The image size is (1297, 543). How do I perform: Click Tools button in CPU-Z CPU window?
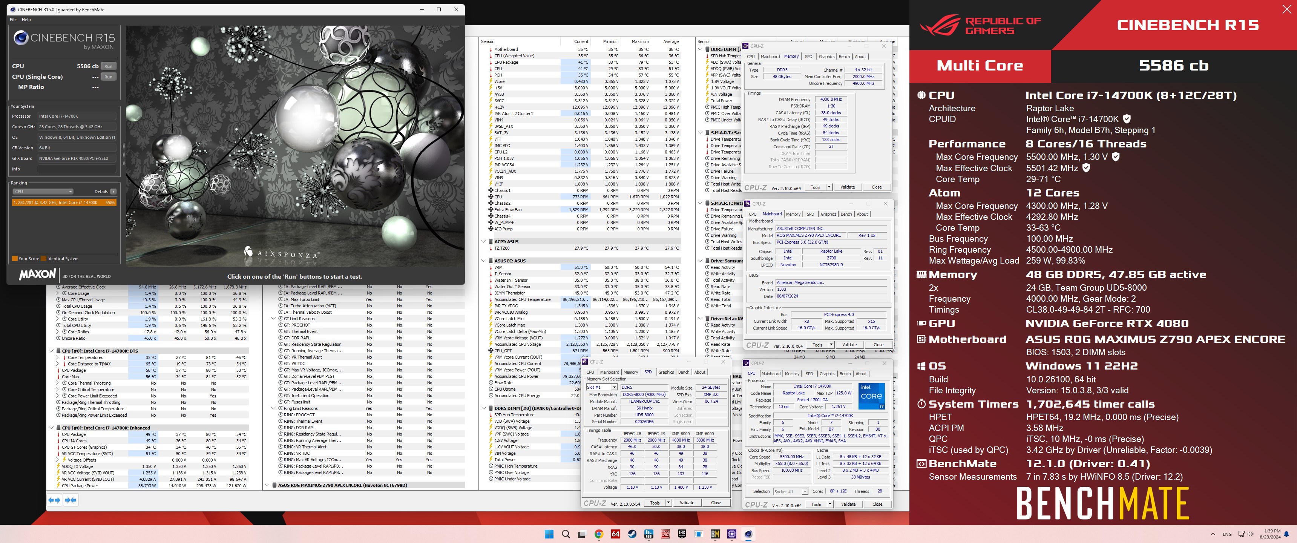pos(816,504)
